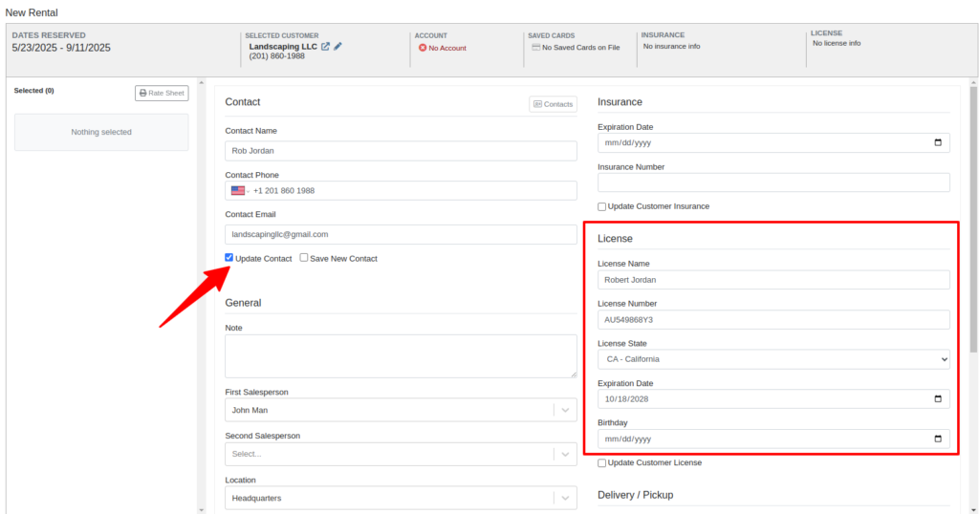Click the Rate Sheet button
This screenshot has height=514, width=979.
162,93
